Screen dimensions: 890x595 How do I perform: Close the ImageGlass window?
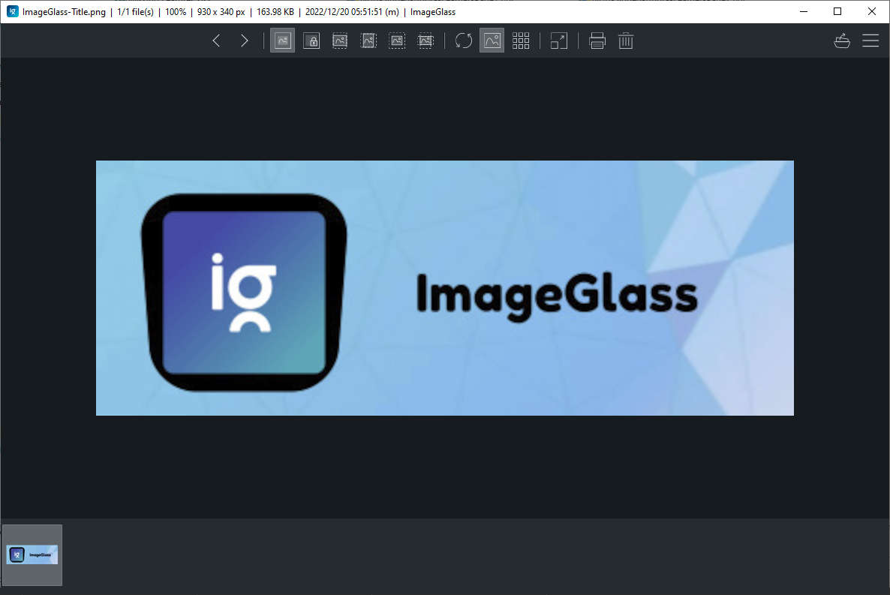point(872,11)
